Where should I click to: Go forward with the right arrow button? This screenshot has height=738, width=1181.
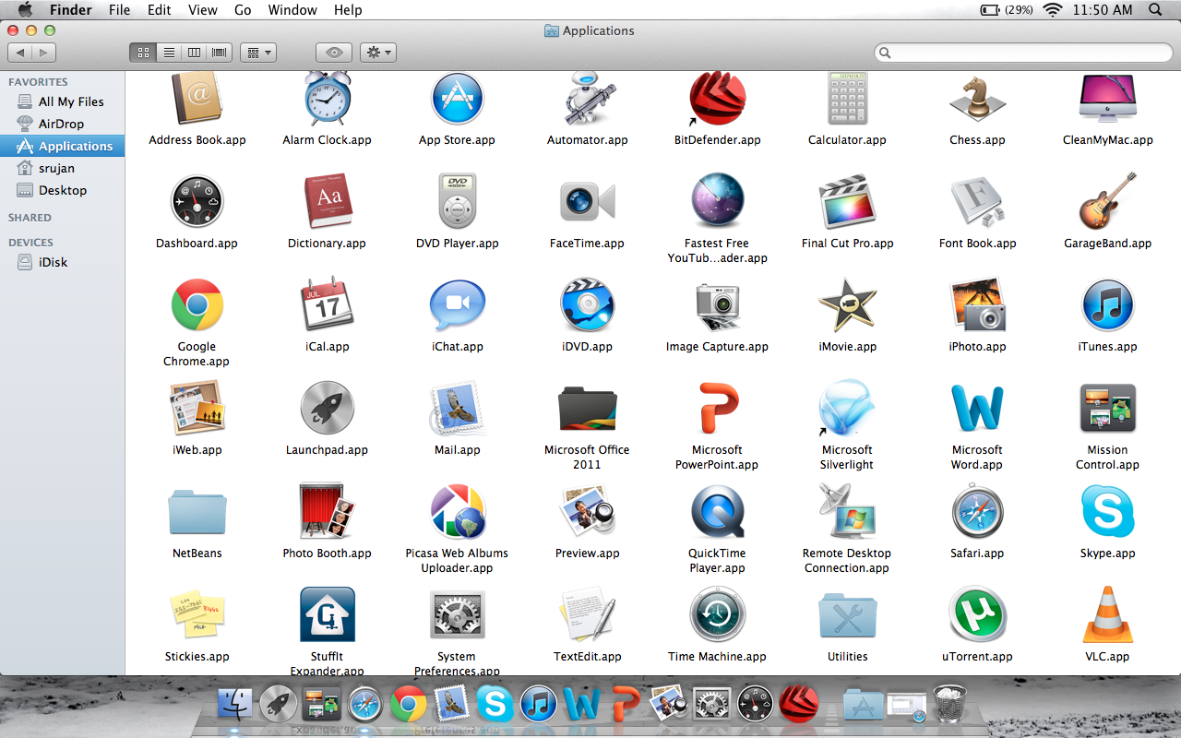tap(44, 53)
